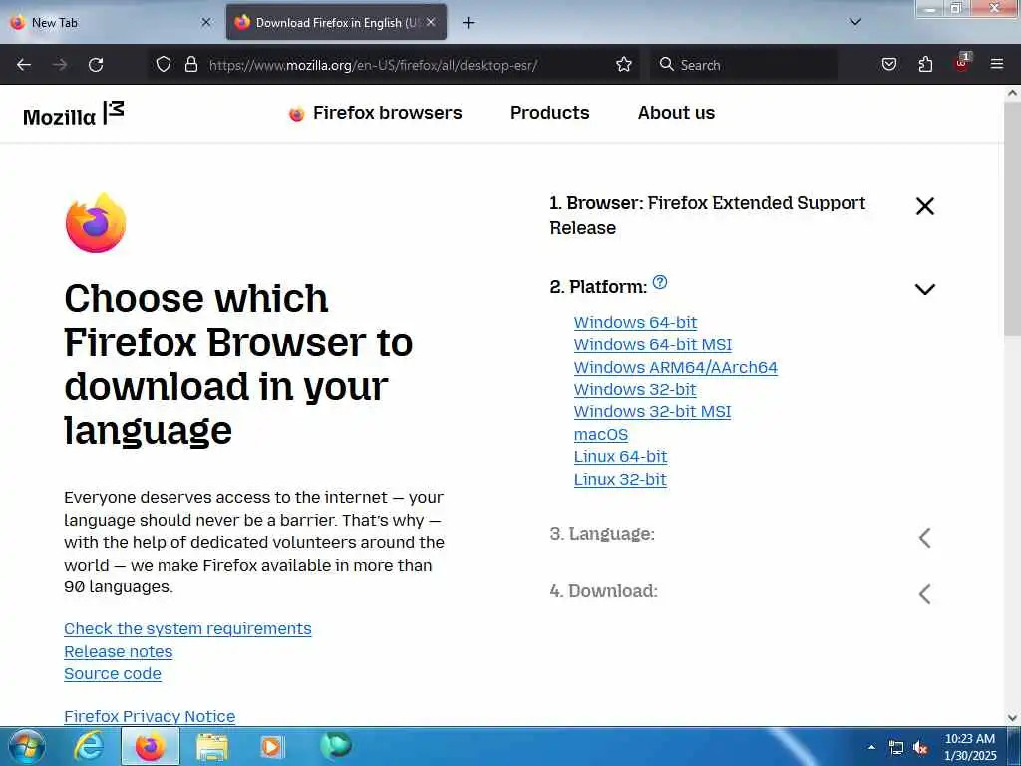Open the Products menu
Screen dimensions: 1021x766
[x=549, y=113]
